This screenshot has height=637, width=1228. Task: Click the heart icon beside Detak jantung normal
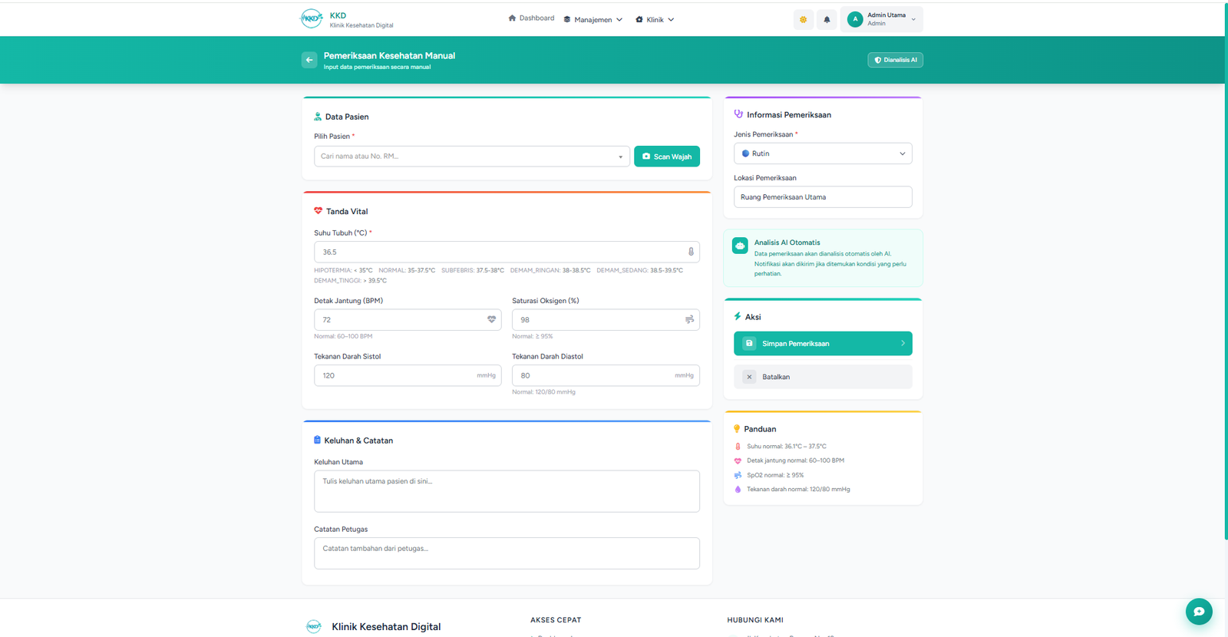(x=738, y=460)
